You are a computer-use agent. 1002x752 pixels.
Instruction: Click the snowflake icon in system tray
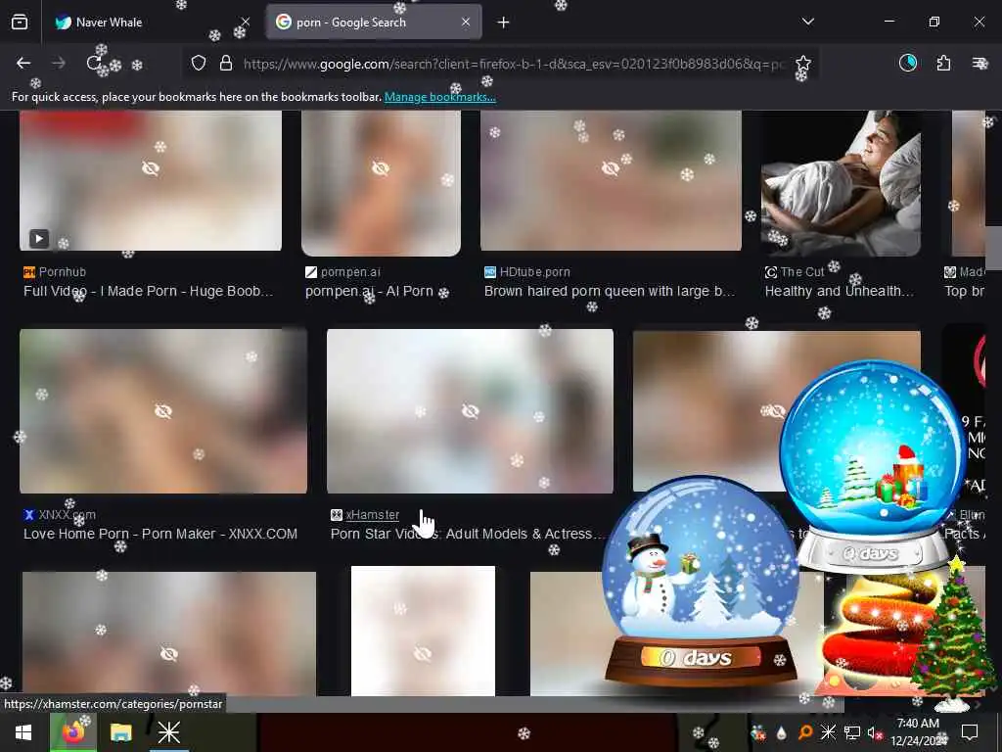(828, 732)
